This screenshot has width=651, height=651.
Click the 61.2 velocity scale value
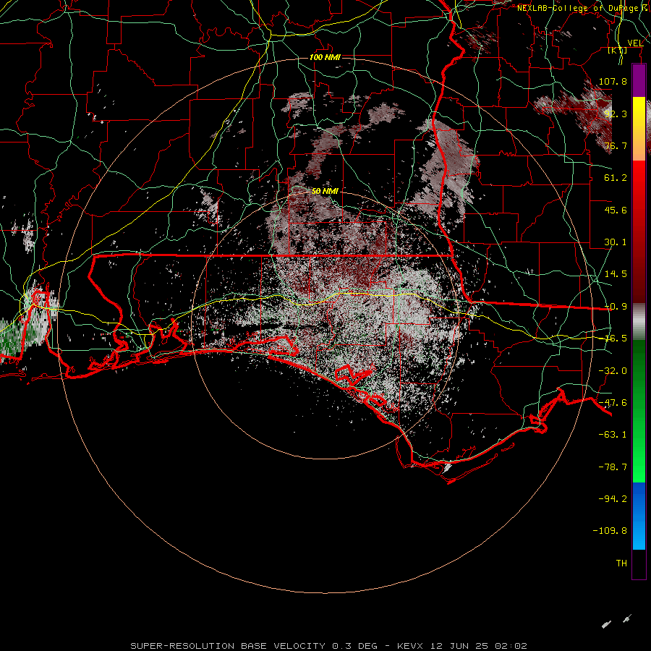point(616,178)
